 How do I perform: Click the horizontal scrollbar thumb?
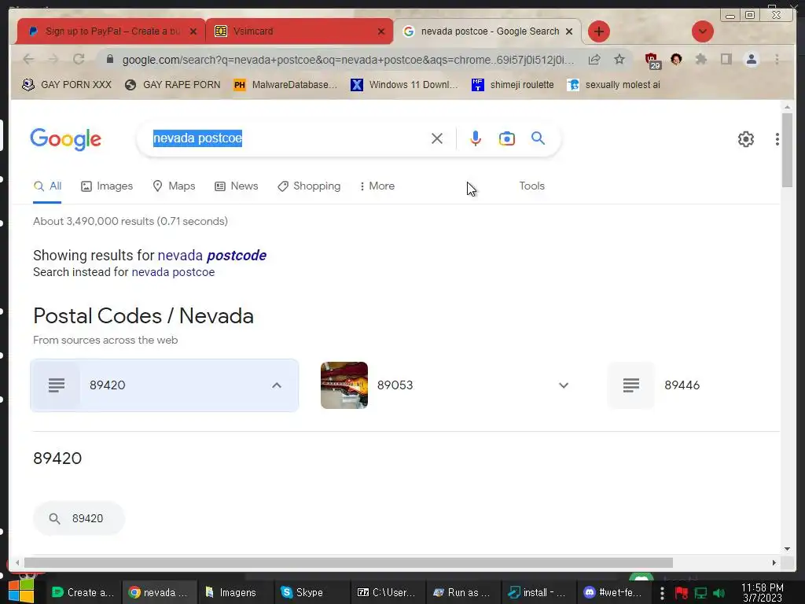[x=348, y=562]
